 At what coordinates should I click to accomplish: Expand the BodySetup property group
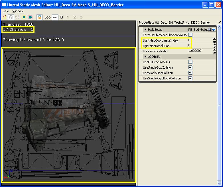click(x=145, y=30)
